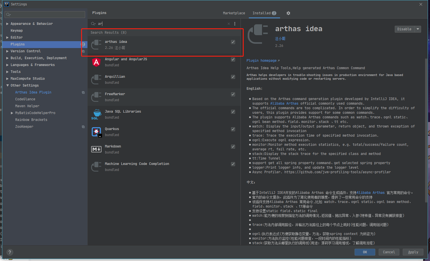Viewport: 430px width, 261px height.
Task: Uncheck the Arquillian plugin checkbox
Action: pyautogui.click(x=233, y=77)
